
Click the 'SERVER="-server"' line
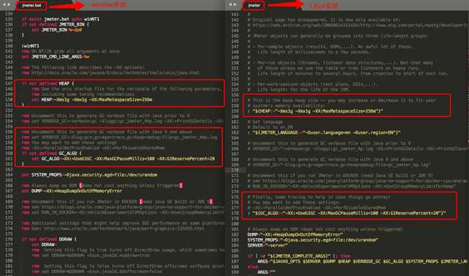click(x=267, y=246)
